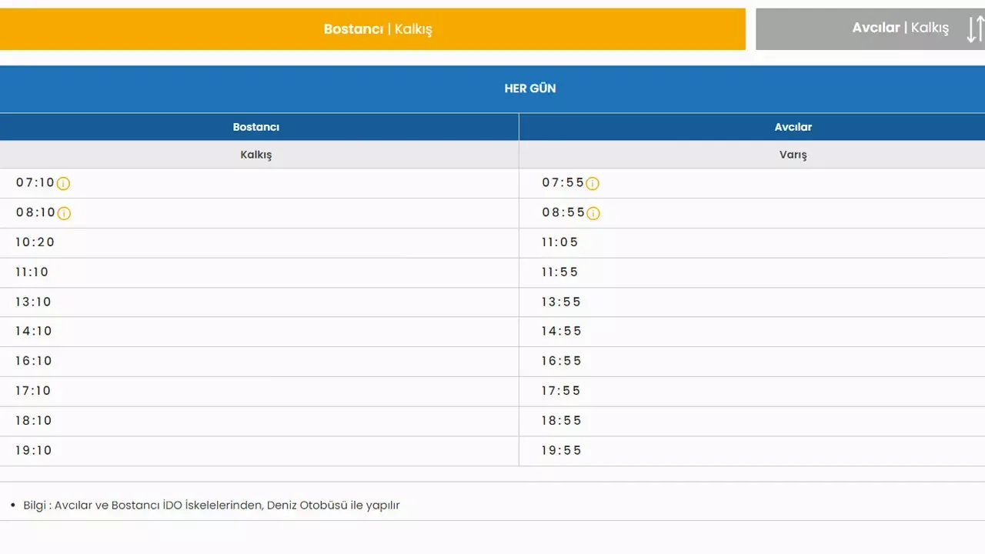Image resolution: width=985 pixels, height=554 pixels.
Task: Click the HER GÜN schedule header
Action: click(x=529, y=88)
